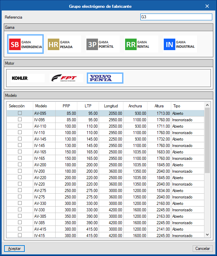Image resolution: width=217 pixels, height=256 pixels.
Task: Tick the IV-095 selection box
Action: click(20, 120)
